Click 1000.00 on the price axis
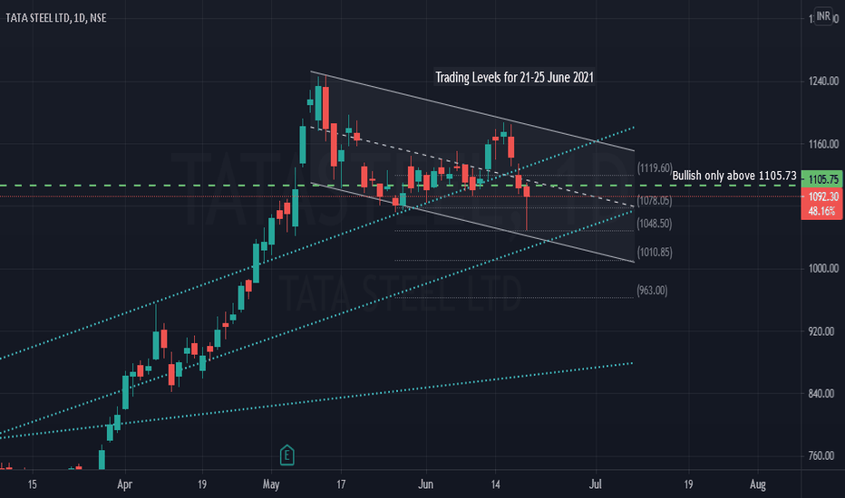 [x=823, y=269]
